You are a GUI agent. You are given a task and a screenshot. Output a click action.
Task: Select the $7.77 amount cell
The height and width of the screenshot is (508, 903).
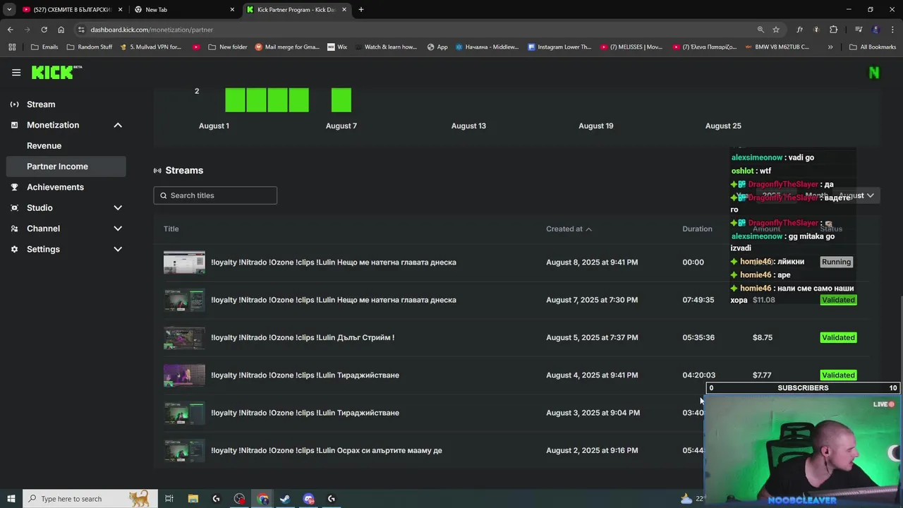click(x=762, y=375)
